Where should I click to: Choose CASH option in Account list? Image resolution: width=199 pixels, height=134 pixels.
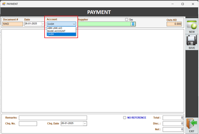pyautogui.click(x=61, y=34)
